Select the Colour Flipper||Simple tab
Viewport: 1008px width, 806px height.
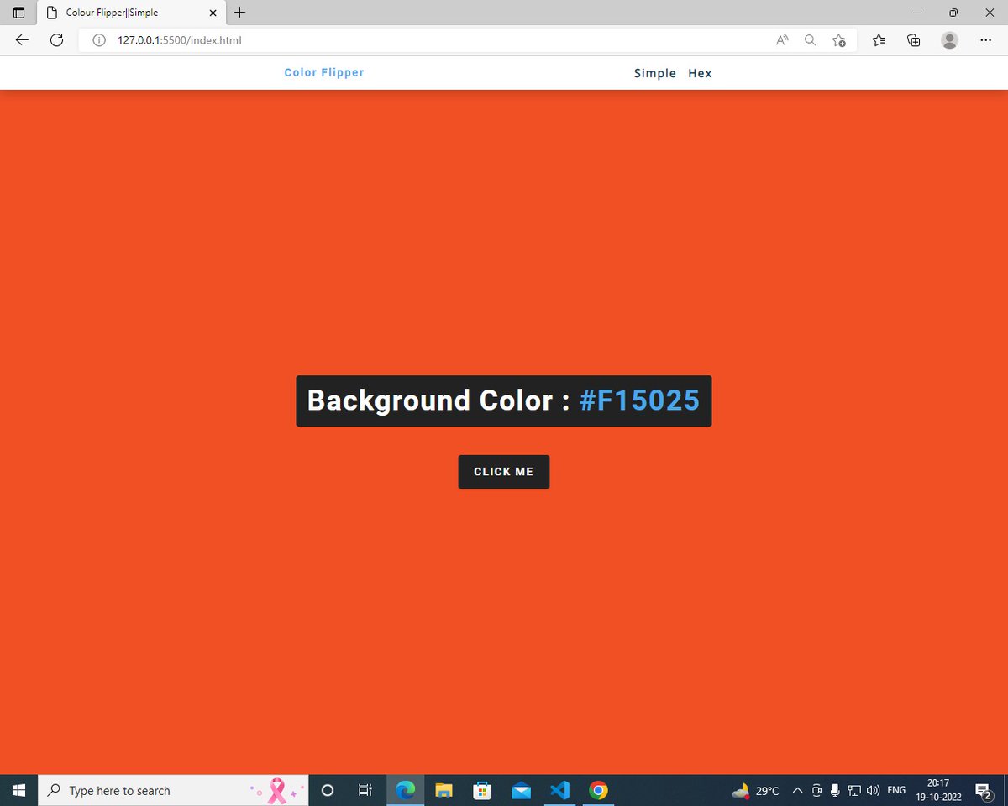coord(130,13)
